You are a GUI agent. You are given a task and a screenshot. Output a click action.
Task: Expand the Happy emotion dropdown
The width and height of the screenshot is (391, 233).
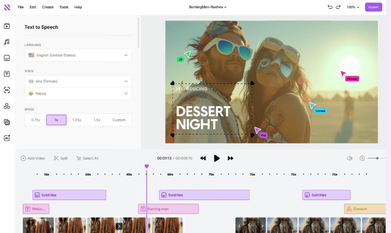pyautogui.click(x=78, y=93)
